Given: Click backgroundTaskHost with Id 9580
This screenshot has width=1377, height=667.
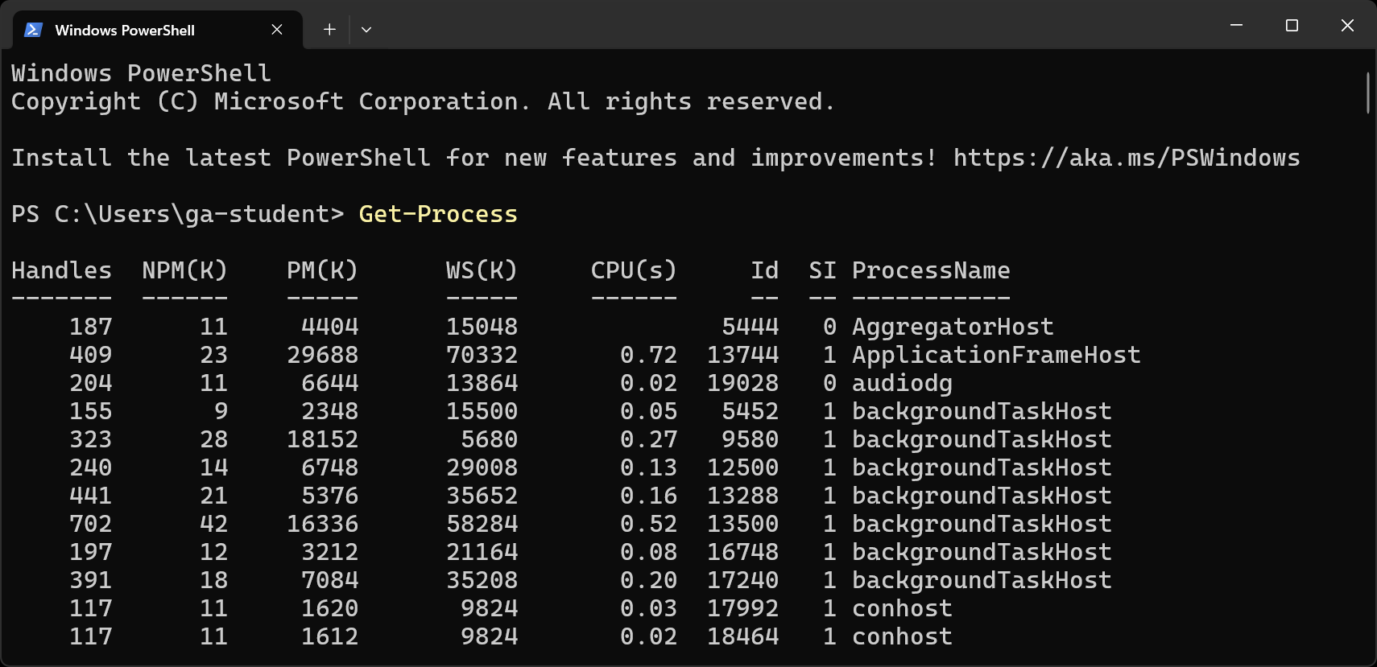Looking at the screenshot, I should 982,439.
